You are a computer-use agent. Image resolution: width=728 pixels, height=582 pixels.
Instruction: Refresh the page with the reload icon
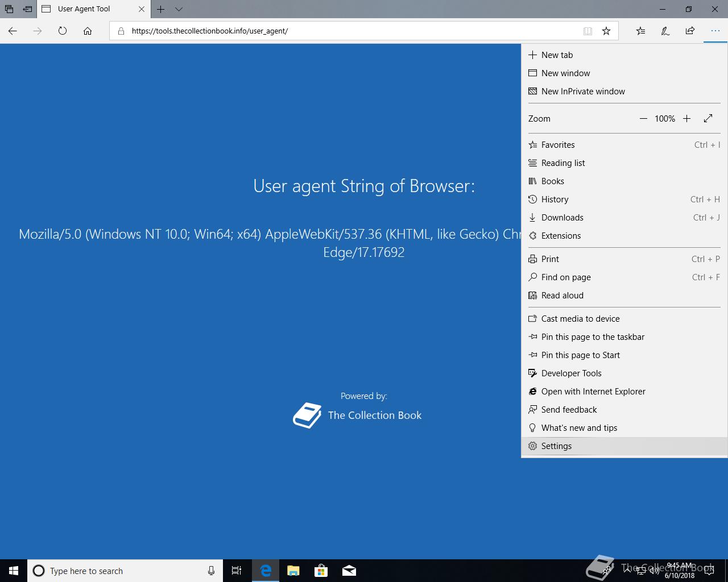63,31
